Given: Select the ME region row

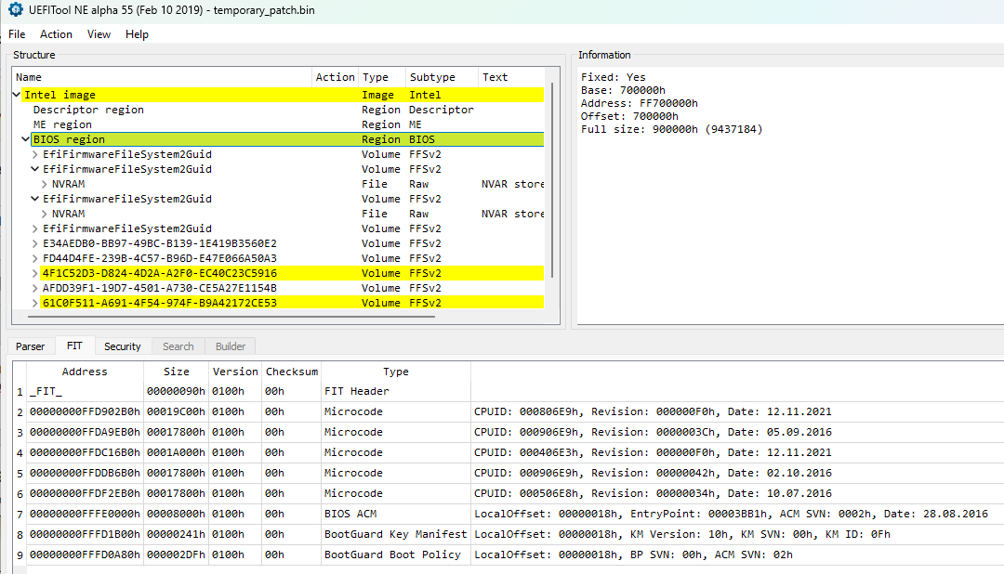Looking at the screenshot, I should click(279, 124).
